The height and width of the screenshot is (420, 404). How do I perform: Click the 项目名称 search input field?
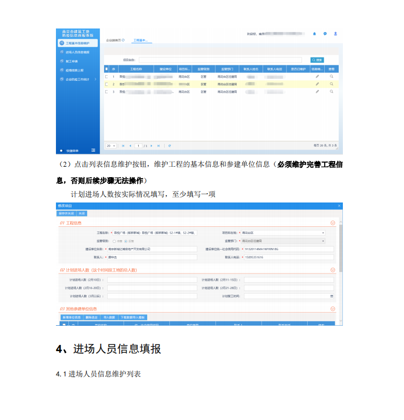pos(220,60)
